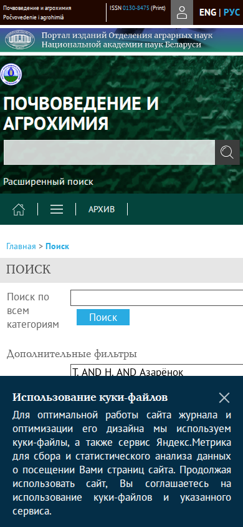The height and width of the screenshot is (527, 243).
Task: Switch the site language to ENG
Action: (x=207, y=12)
